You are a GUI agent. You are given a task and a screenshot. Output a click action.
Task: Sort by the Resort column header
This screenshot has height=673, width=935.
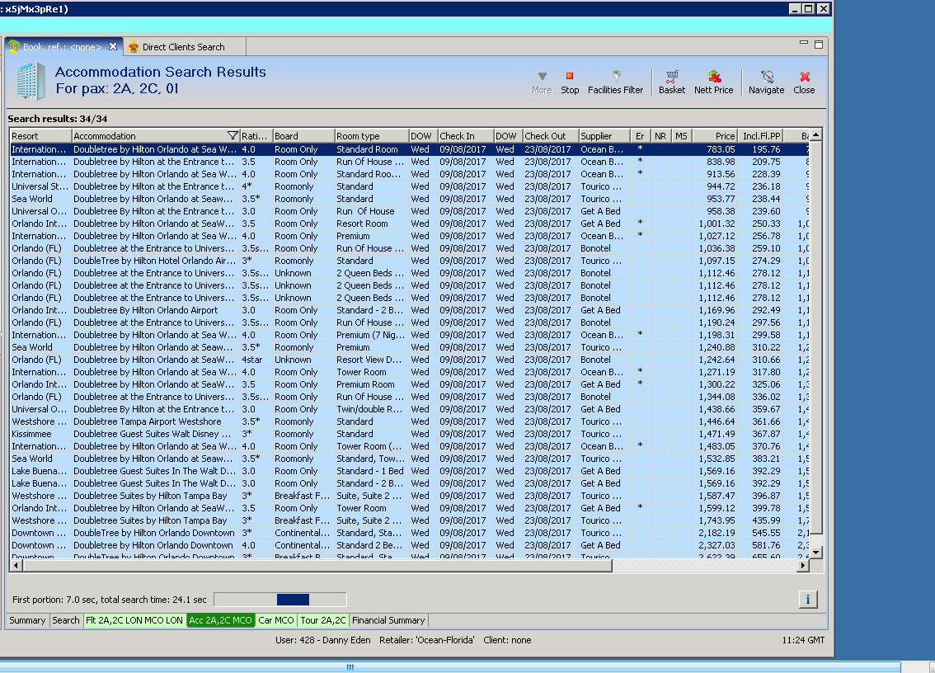tap(40, 136)
